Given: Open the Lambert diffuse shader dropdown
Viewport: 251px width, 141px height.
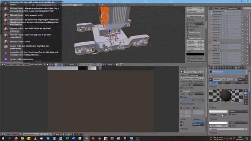Looking at the screenshot, I should 238,111.
